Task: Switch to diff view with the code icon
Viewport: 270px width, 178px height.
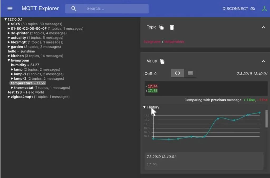Action: tap(177, 73)
